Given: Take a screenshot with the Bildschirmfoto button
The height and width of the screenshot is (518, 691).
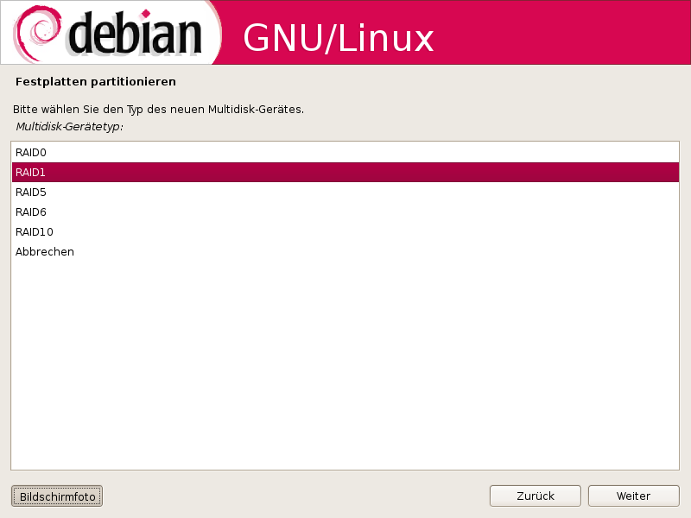Looking at the screenshot, I should coord(57,496).
